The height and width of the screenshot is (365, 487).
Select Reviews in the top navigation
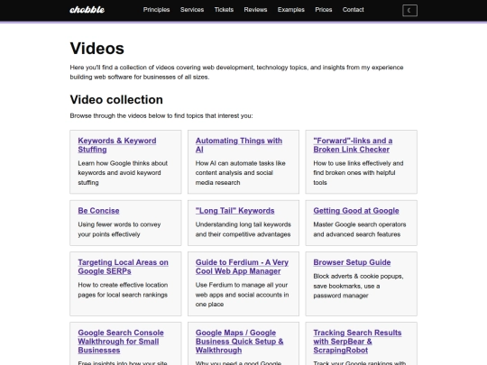click(x=255, y=10)
